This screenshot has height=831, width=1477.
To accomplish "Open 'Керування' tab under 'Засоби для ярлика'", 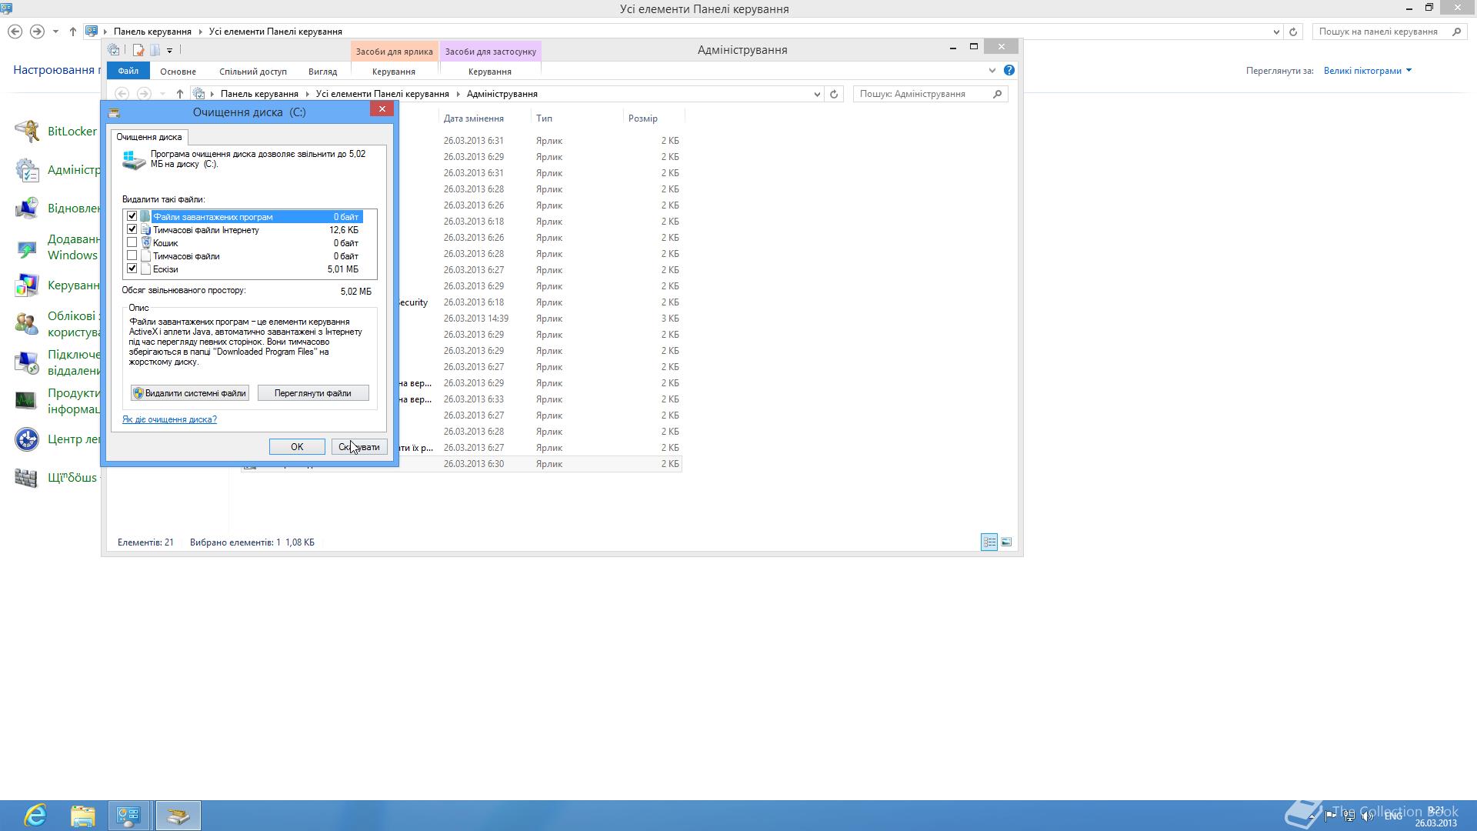I will pyautogui.click(x=394, y=71).
